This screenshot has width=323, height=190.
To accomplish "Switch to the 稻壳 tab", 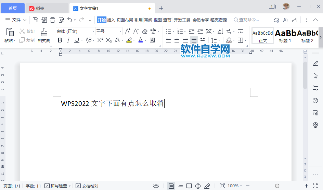I will [47, 8].
